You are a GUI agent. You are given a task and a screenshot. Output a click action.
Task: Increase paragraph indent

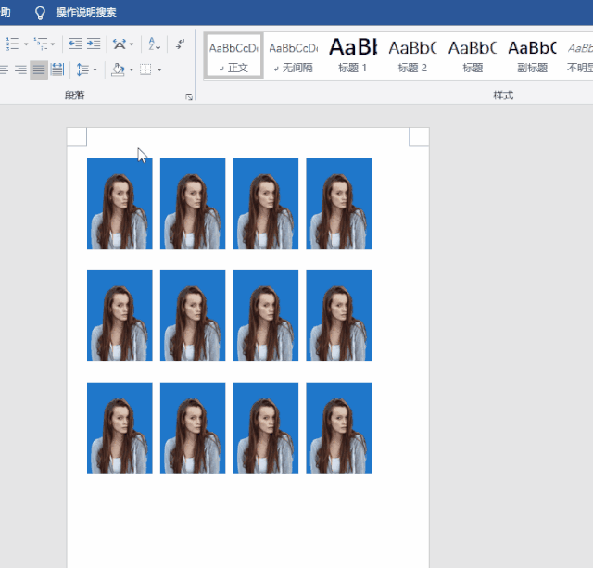tap(95, 44)
